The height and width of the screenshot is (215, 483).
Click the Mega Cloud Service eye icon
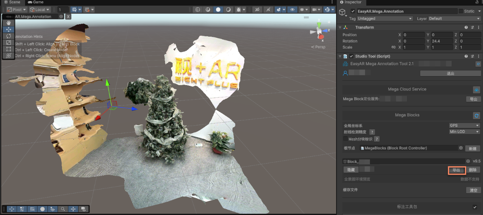(477, 90)
